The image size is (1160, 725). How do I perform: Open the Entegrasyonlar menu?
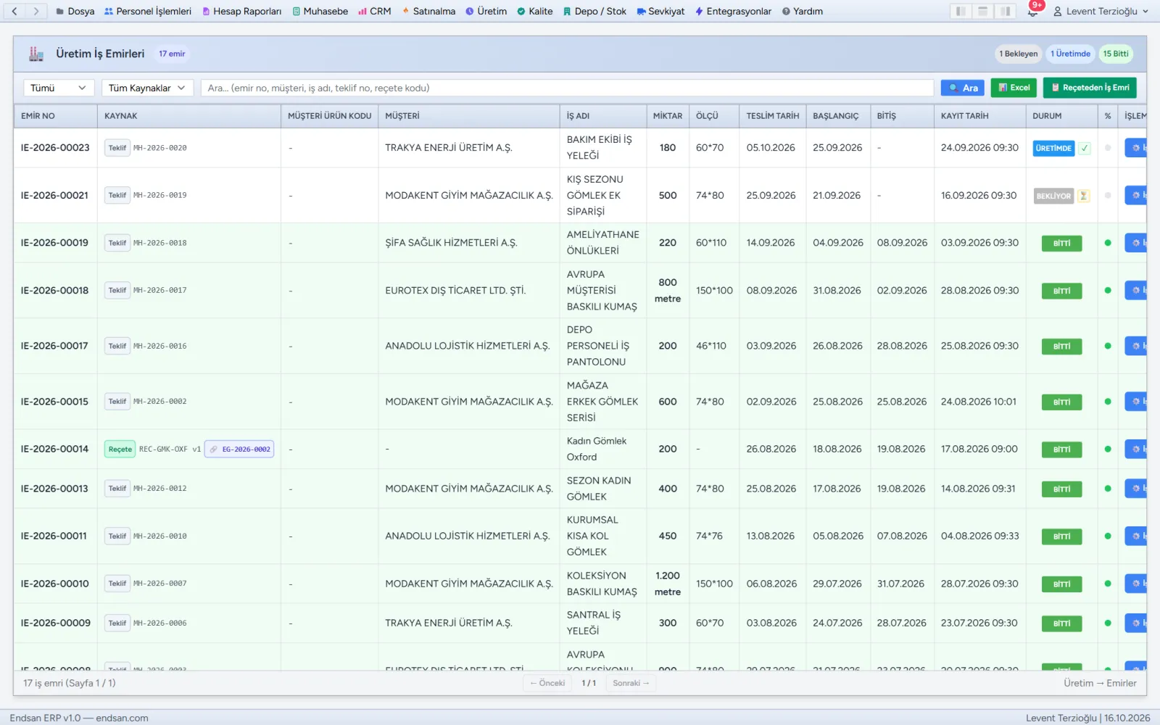click(733, 11)
